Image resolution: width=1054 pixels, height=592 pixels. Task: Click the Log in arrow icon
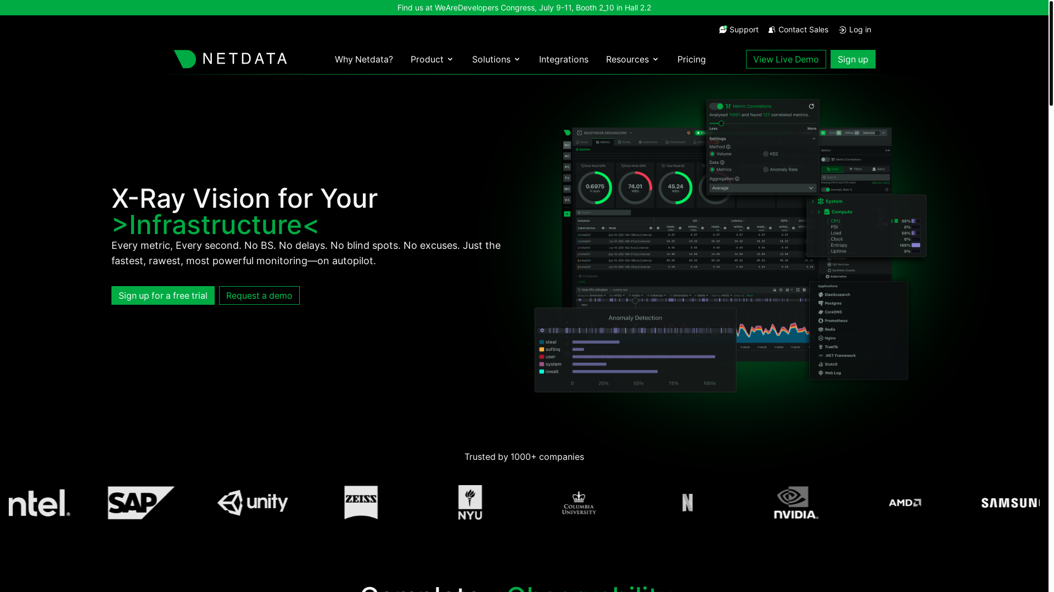pyautogui.click(x=843, y=30)
